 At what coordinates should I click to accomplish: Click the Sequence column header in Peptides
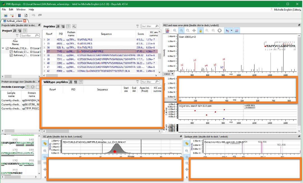(106, 34)
